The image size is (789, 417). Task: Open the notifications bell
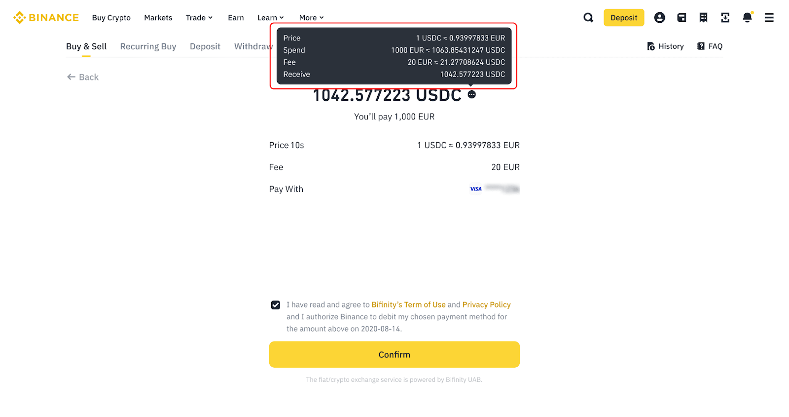(x=747, y=18)
